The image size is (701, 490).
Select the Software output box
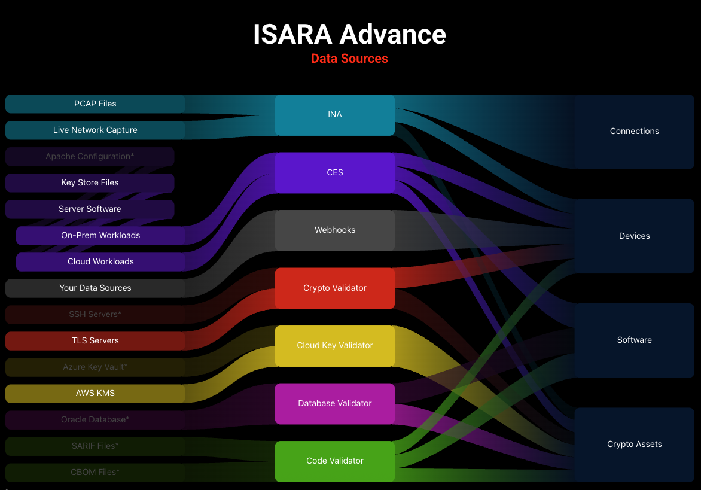(x=635, y=340)
